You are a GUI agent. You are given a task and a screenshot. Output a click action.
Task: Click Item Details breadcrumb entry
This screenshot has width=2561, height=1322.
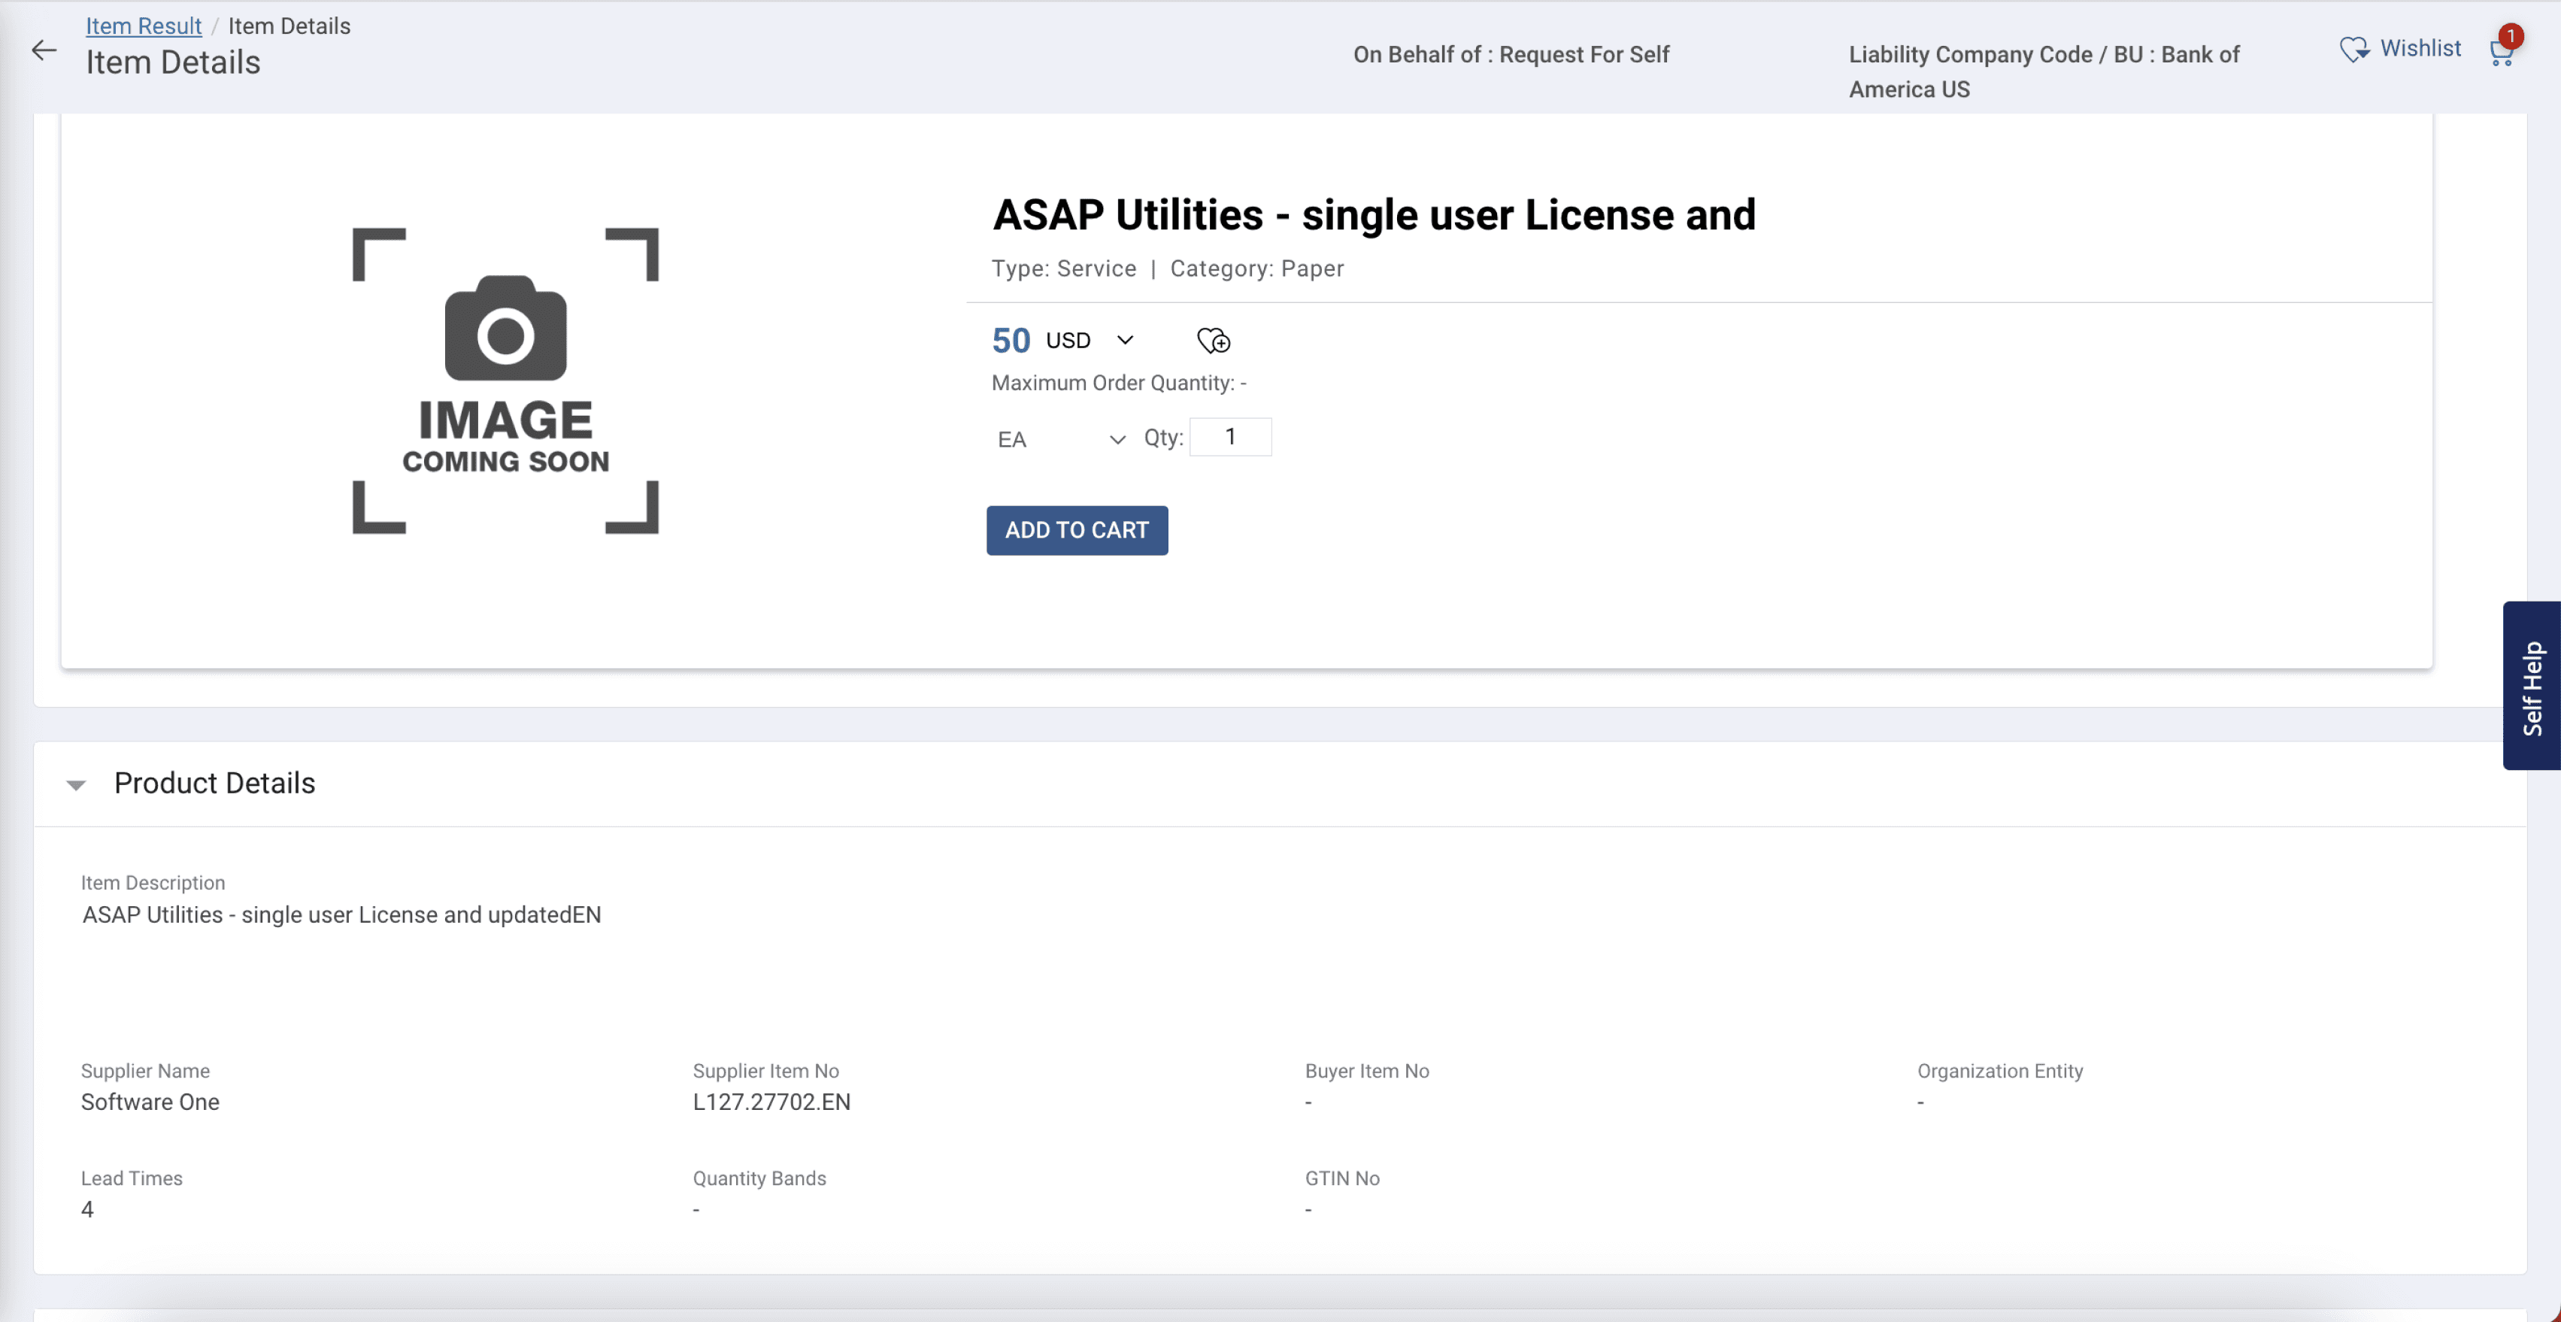pyautogui.click(x=289, y=26)
